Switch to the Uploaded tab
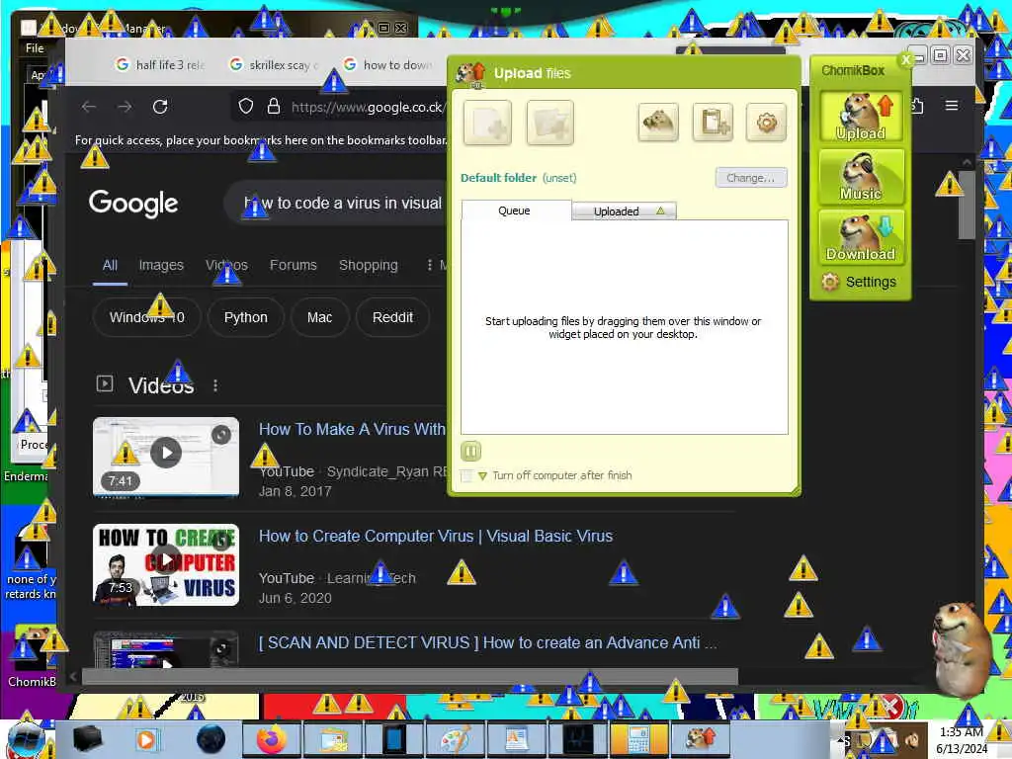Image resolution: width=1012 pixels, height=759 pixels. tap(624, 211)
